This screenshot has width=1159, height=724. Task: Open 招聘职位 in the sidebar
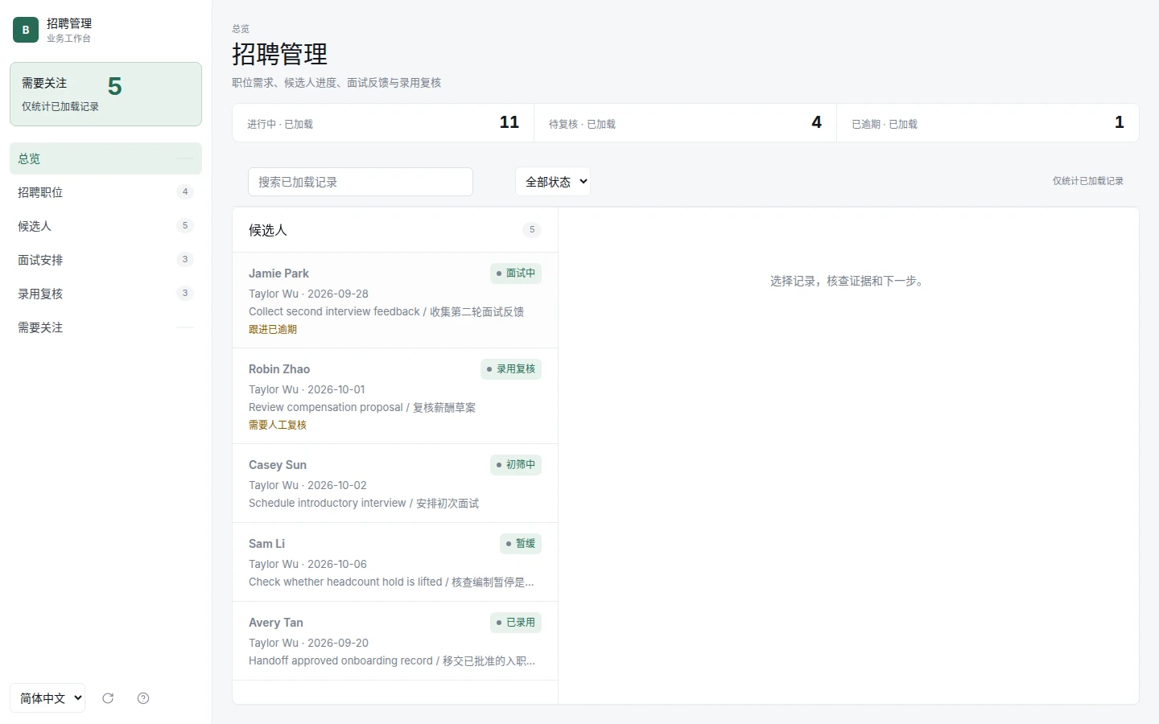coord(105,192)
